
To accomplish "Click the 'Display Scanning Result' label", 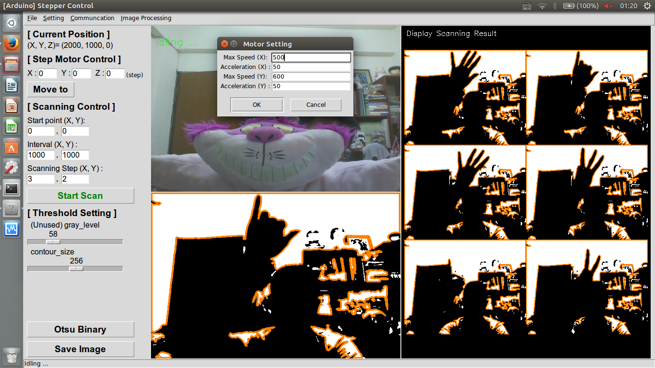I will tap(451, 34).
